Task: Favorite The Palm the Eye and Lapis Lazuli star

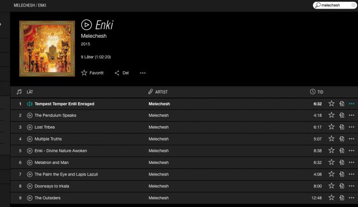Action: [x=331, y=174]
